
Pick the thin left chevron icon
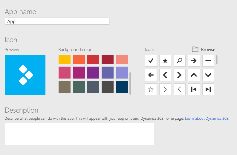click(x=180, y=89)
